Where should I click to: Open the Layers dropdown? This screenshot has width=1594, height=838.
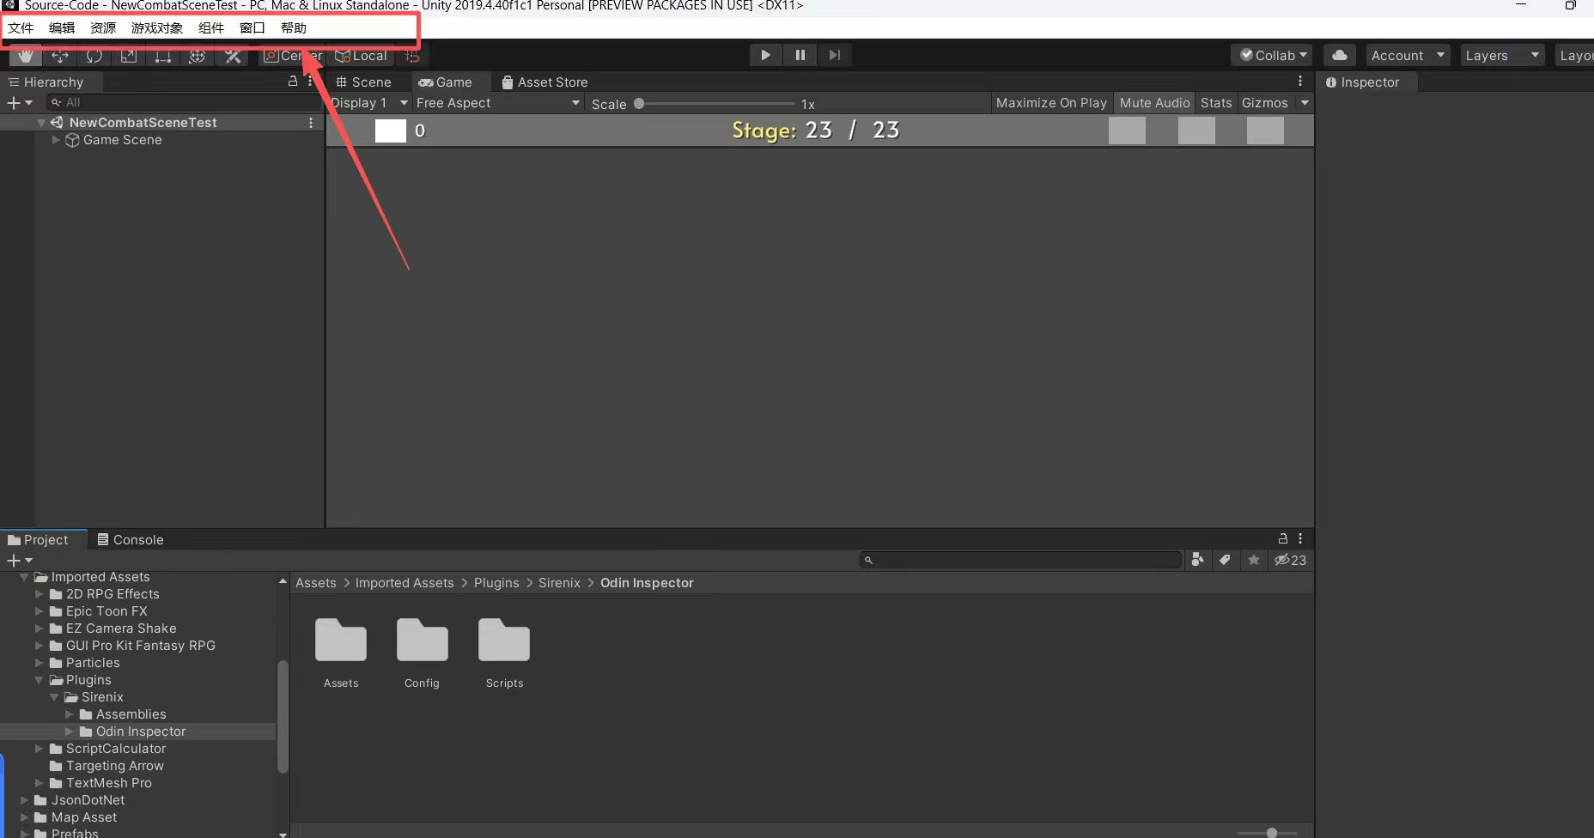(1501, 55)
